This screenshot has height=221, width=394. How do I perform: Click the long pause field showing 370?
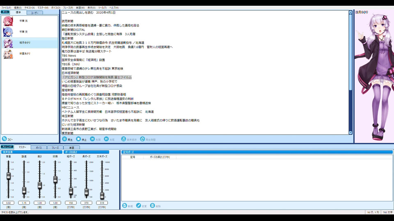click(x=87, y=203)
